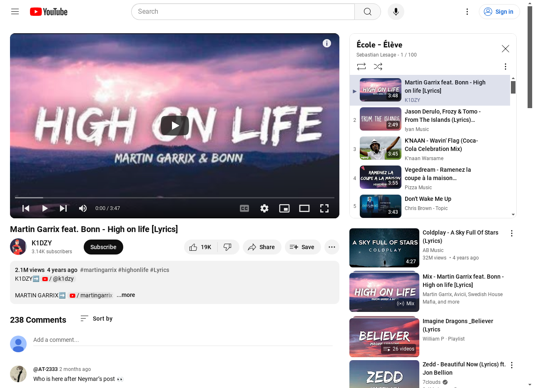This screenshot has width=533, height=388.
Task: Skip to next video in player
Action: click(63, 208)
